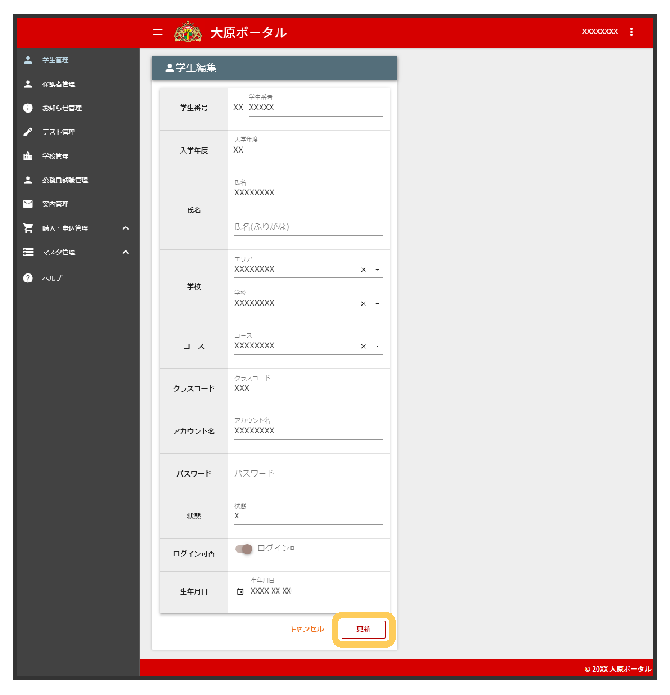670x695 pixels.
Task: Click the 大原ポータル title text
Action: coord(248,32)
